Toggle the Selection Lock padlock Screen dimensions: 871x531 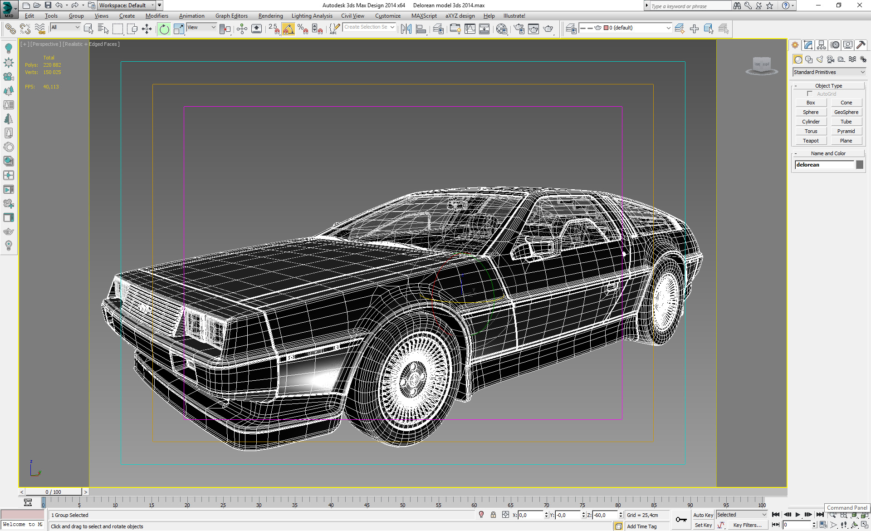(493, 515)
